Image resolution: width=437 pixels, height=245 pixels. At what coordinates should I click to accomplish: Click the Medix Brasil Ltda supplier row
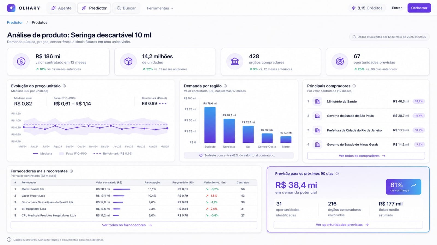[134, 189]
